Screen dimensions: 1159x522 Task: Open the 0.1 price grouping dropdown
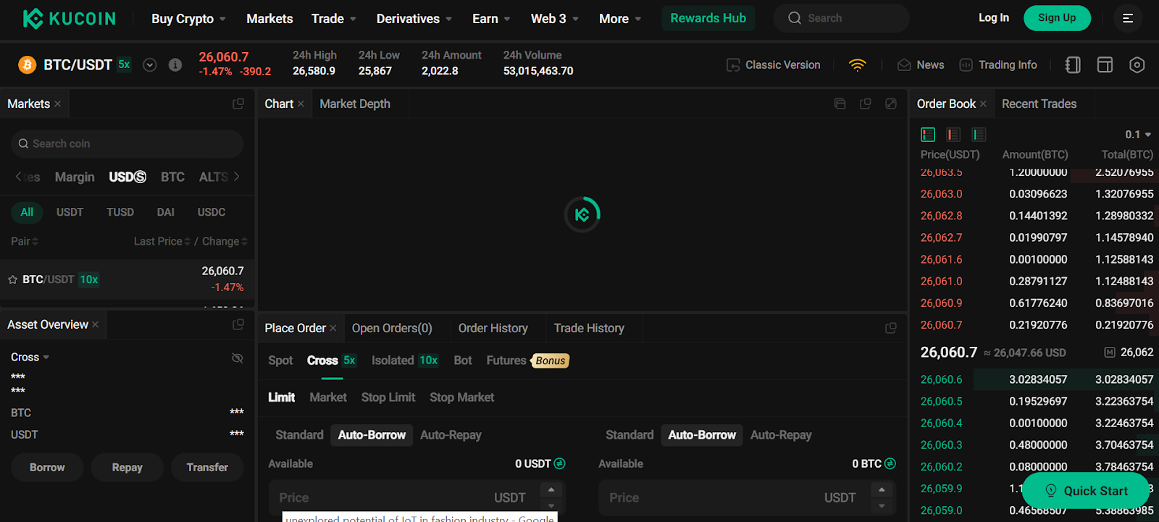1138,135
